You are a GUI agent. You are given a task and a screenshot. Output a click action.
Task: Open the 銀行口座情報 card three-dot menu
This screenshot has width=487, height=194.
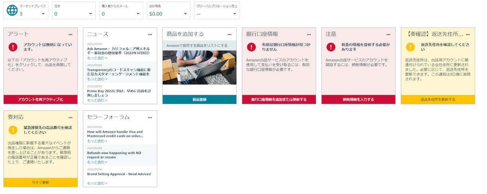(309, 35)
